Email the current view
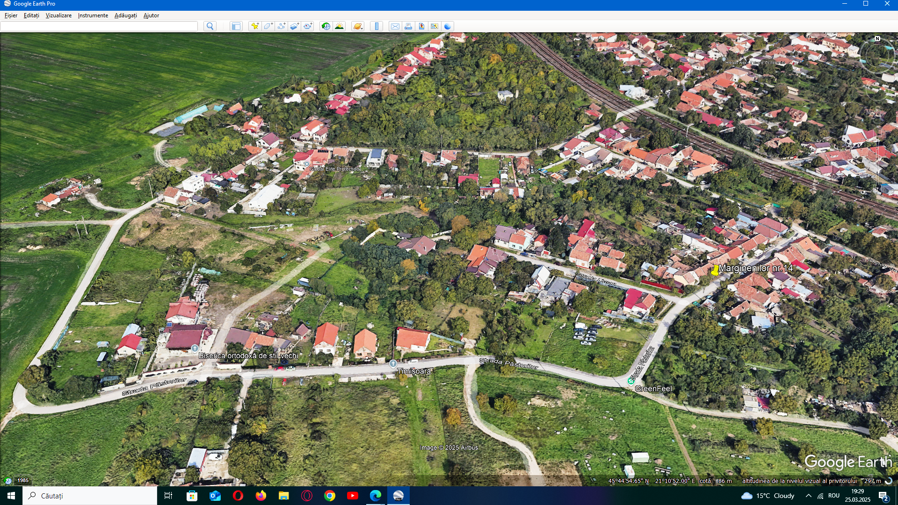The height and width of the screenshot is (505, 898). (395, 26)
